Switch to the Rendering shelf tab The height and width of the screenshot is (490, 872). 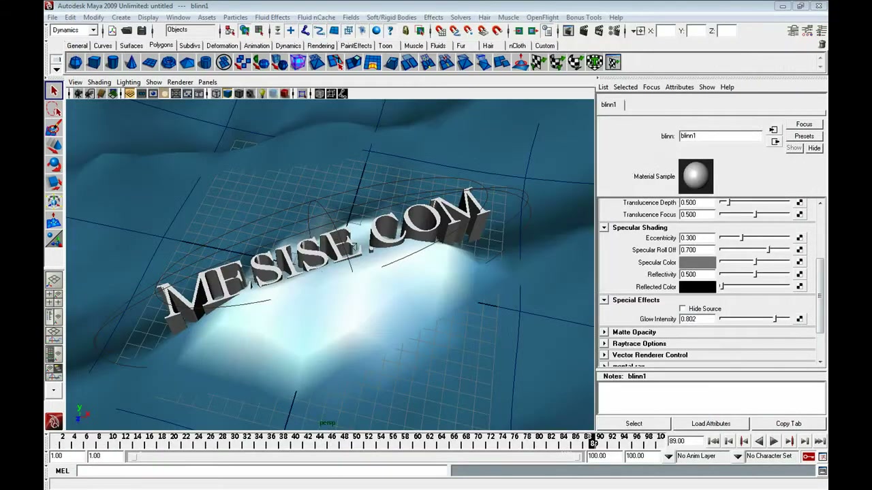tap(320, 46)
